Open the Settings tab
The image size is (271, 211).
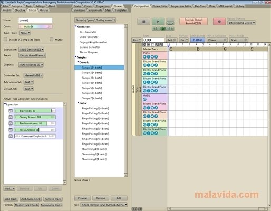pyautogui.click(x=40, y=6)
